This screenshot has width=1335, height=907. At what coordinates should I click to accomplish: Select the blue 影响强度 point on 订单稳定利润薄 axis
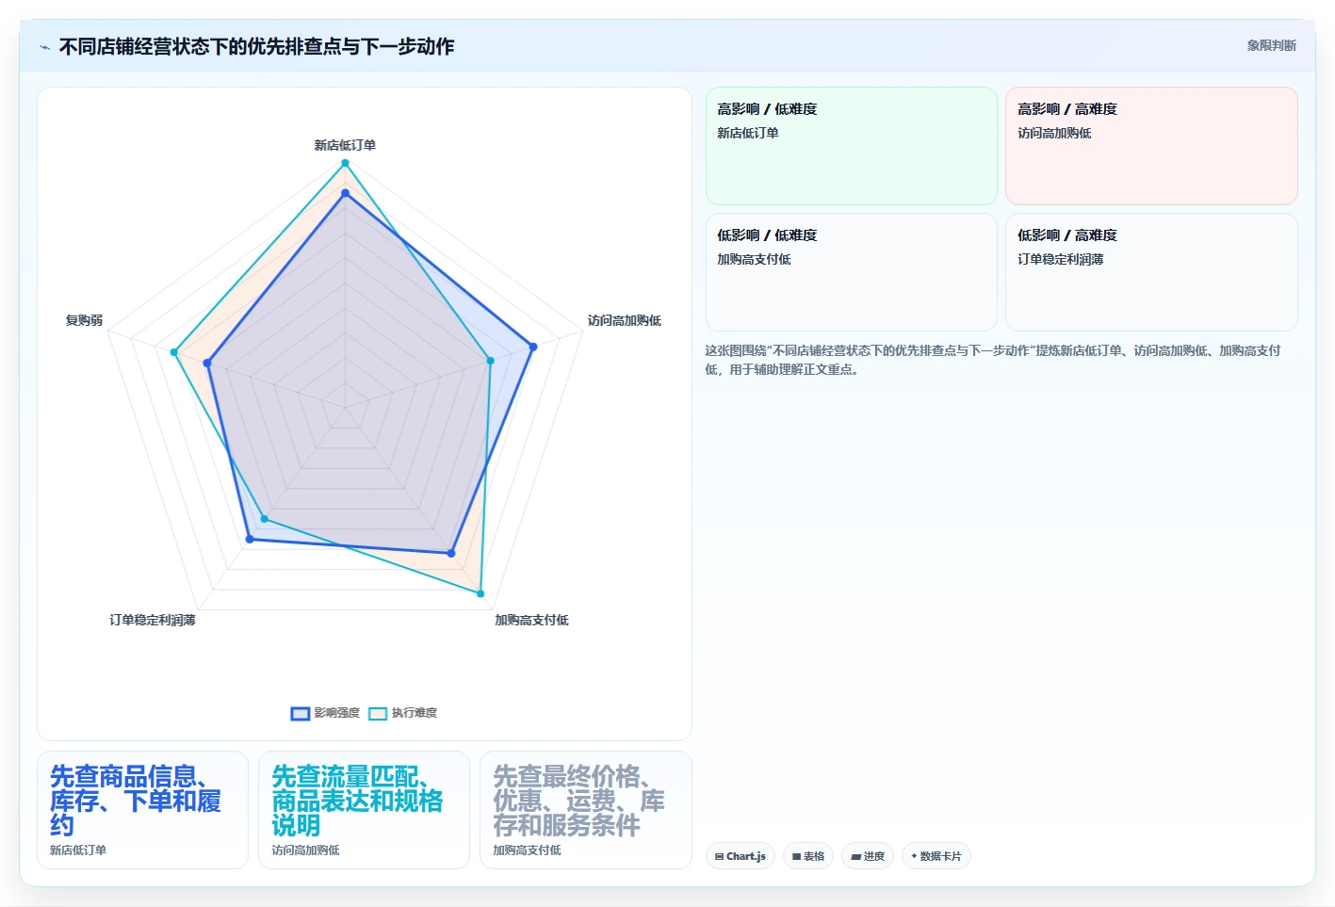pos(250,539)
